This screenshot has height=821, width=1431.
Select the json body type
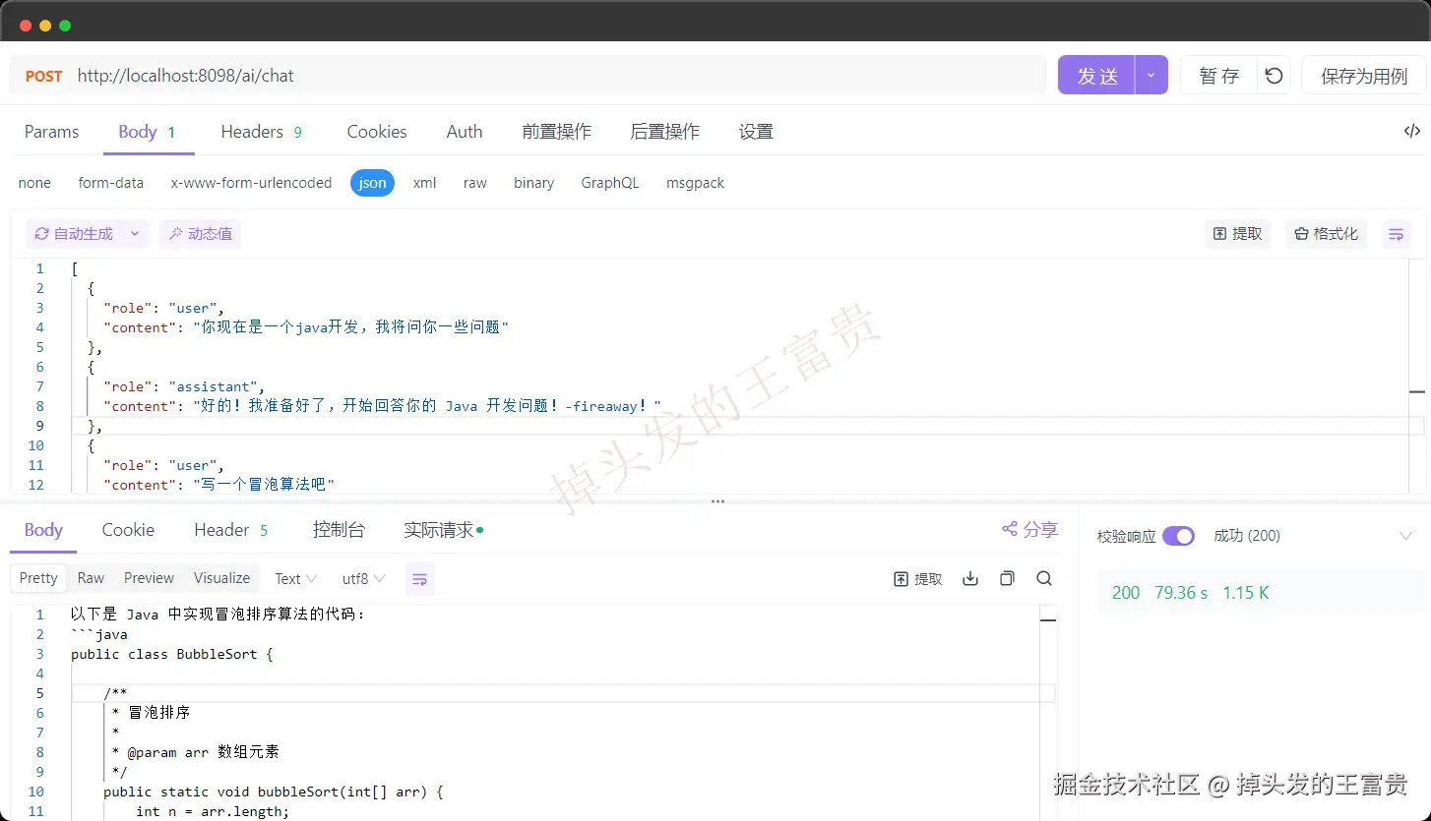(372, 183)
